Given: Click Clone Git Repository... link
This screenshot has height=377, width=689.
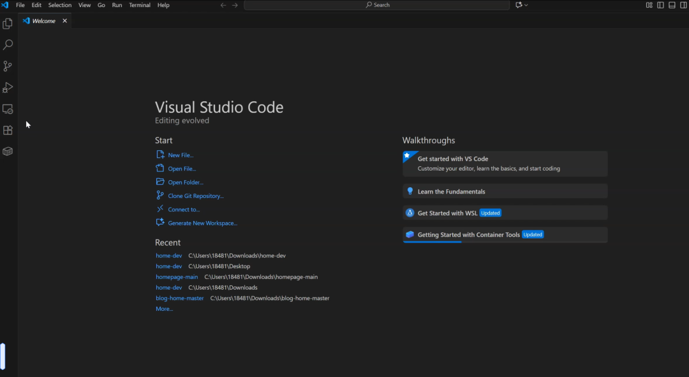Looking at the screenshot, I should (x=196, y=196).
